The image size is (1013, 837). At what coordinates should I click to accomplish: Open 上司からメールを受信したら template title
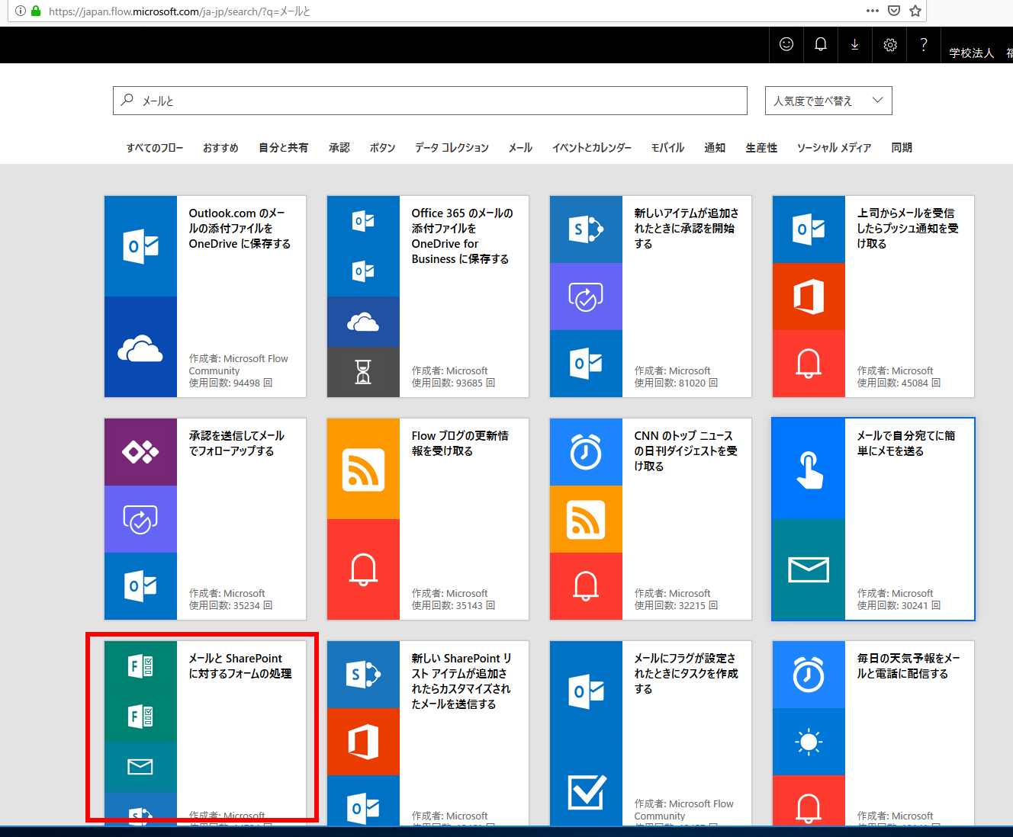[908, 229]
